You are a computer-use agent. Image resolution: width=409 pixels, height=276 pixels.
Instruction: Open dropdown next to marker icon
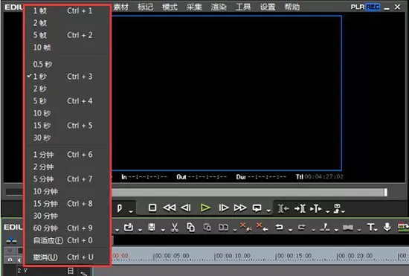click(x=131, y=211)
